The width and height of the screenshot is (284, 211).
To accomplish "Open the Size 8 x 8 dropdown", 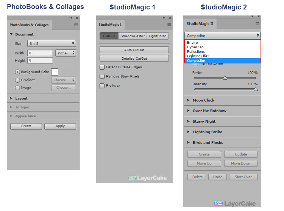I will click(x=51, y=43).
